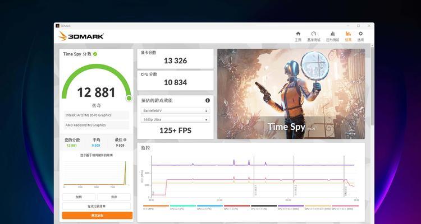Toggle the blue GPU 温度 legend item
The width and height of the screenshot is (421, 224).
210,207
